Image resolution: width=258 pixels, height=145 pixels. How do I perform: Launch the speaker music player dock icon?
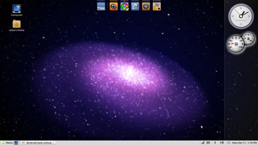pyautogui.click(x=146, y=6)
